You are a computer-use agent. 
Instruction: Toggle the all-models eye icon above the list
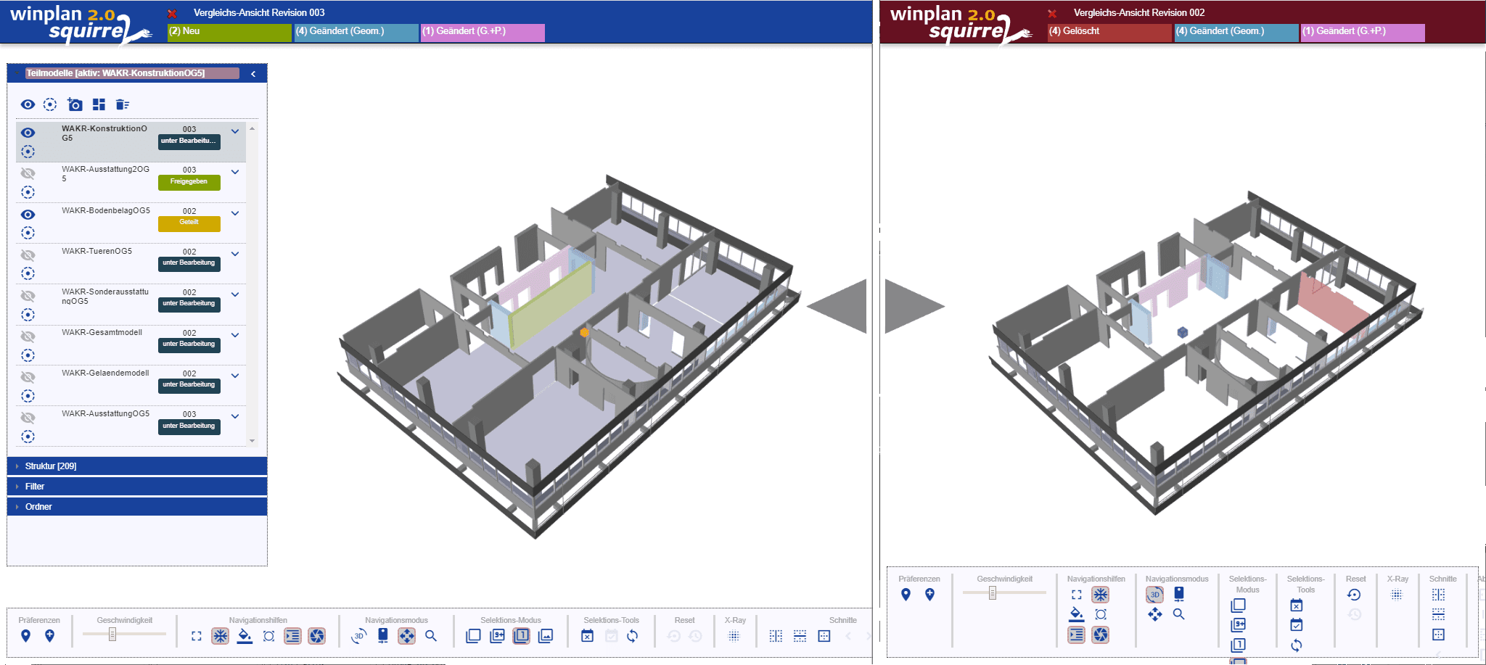28,104
